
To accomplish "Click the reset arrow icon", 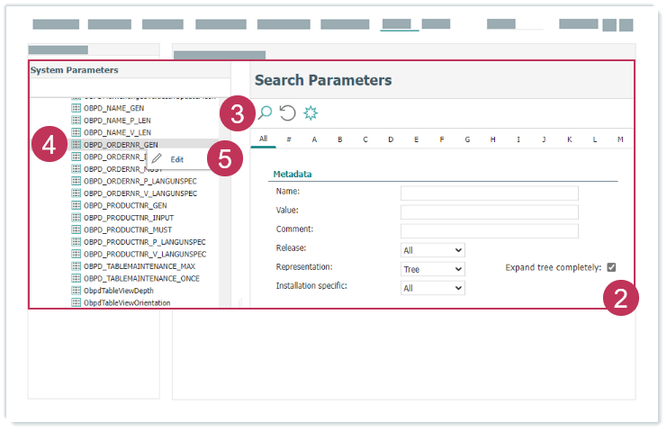I will 287,112.
